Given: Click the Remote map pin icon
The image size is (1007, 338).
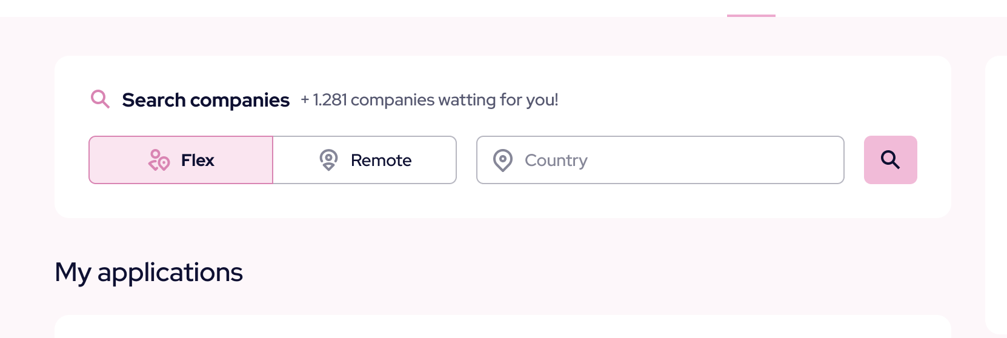Looking at the screenshot, I should [x=328, y=160].
